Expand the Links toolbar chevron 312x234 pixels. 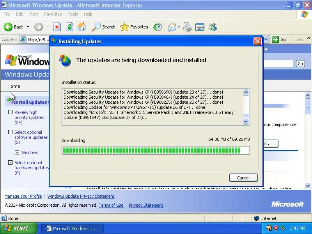coord(308,37)
